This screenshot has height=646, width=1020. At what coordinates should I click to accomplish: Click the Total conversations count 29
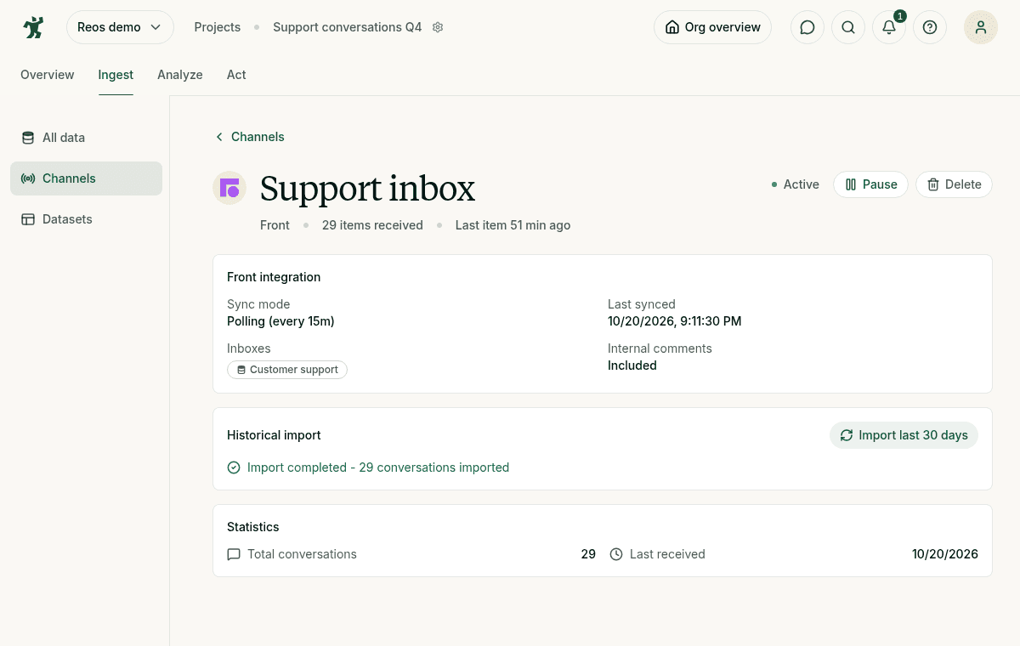click(x=588, y=554)
